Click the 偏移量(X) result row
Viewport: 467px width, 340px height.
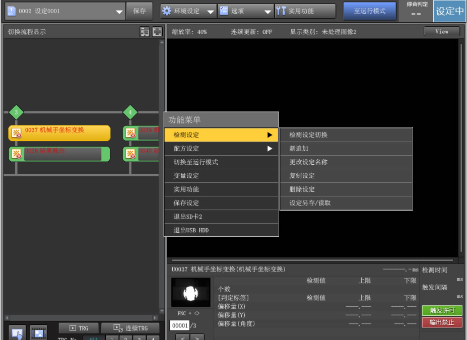(317, 306)
